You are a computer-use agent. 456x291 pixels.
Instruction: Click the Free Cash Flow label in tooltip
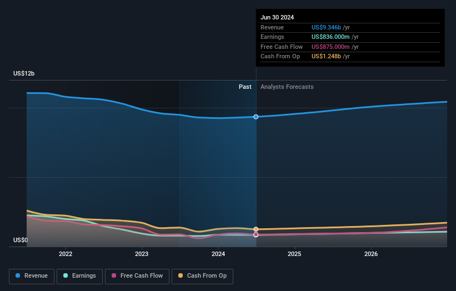point(282,47)
